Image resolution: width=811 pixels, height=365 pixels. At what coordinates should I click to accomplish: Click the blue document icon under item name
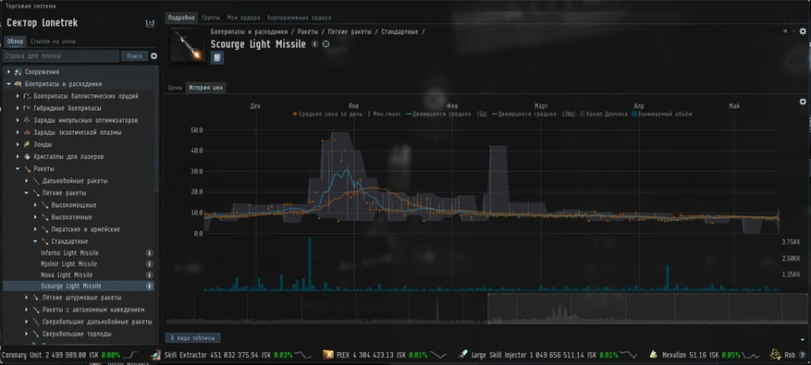tap(217, 57)
